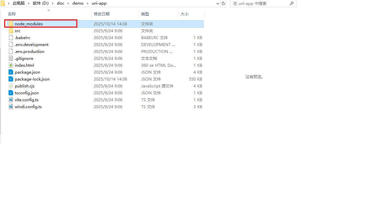Select the package-lock.json file row

(32, 79)
